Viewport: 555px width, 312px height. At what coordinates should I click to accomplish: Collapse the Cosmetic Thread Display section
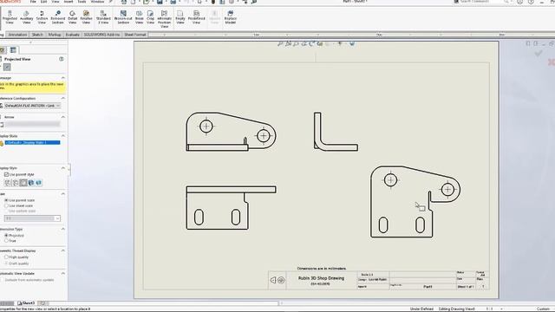[x=63, y=250]
